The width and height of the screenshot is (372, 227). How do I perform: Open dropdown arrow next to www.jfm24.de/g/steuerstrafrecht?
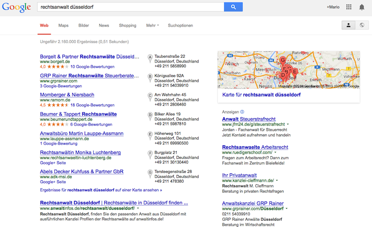click(x=288, y=124)
